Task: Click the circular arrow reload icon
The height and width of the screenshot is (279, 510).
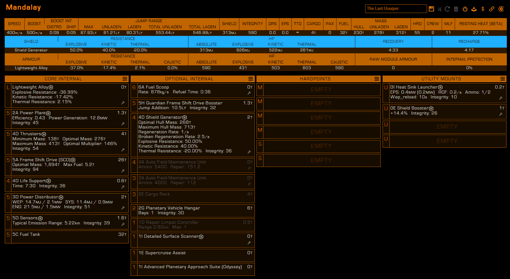Action: pyautogui.click(x=447, y=9)
